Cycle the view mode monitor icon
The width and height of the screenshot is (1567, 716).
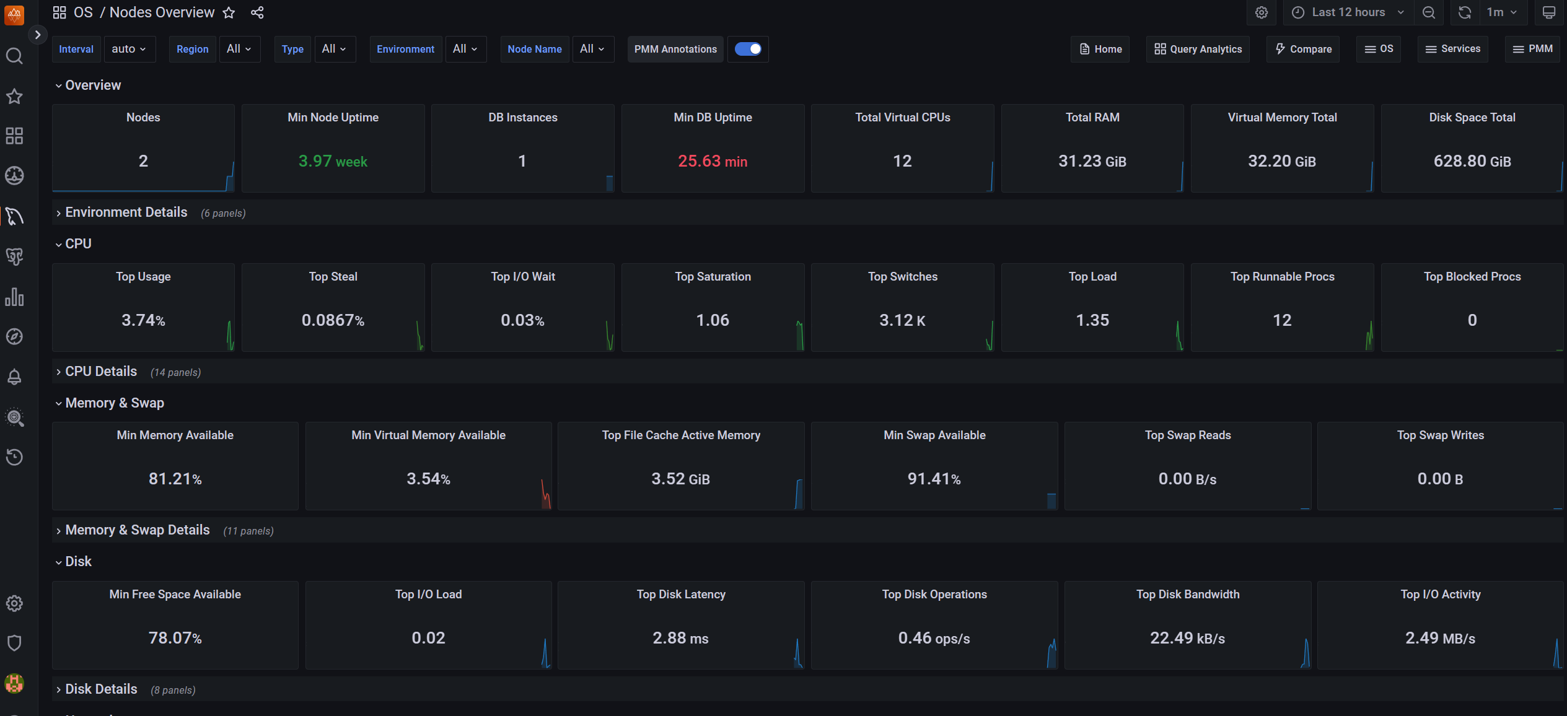point(1548,12)
